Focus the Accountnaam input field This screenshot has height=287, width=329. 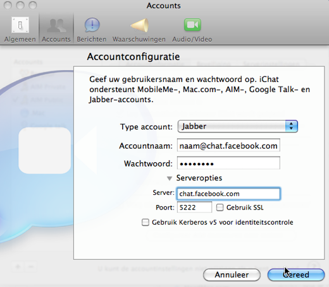click(228, 145)
